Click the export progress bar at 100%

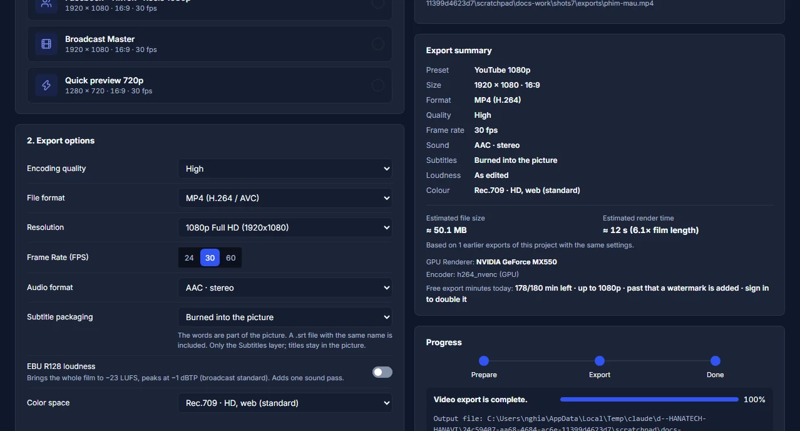pyautogui.click(x=649, y=400)
